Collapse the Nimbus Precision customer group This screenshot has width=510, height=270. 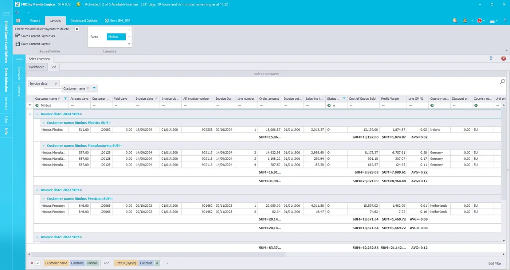(43, 199)
